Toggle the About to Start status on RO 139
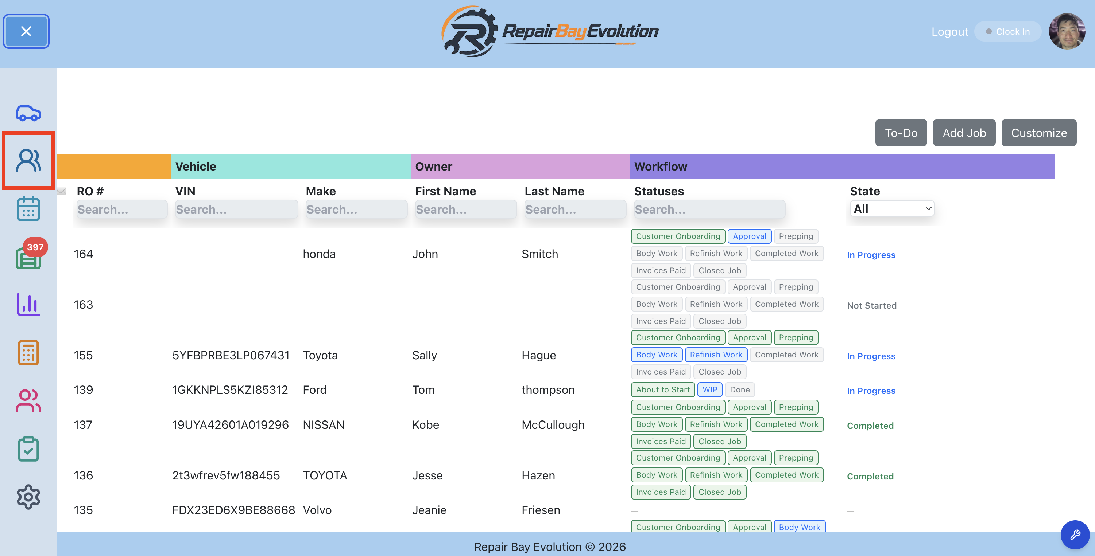The height and width of the screenshot is (556, 1095). pos(663,389)
